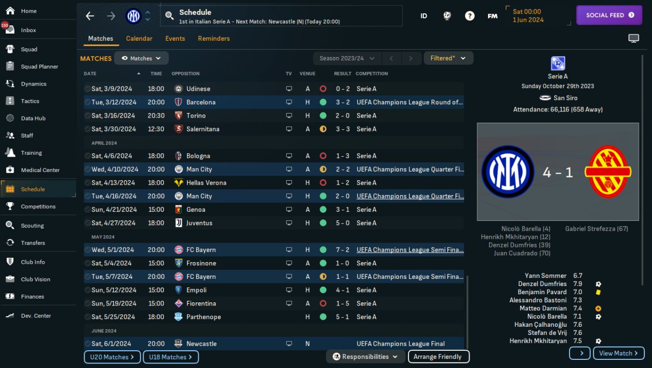The image size is (652, 368).
Task: Click the FM menu icon
Action: [493, 16]
